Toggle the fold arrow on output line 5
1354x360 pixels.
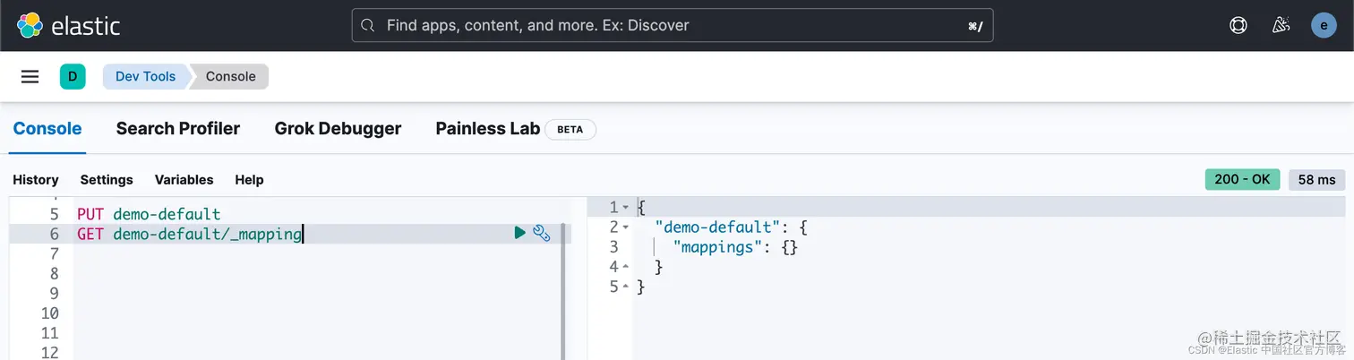click(626, 287)
